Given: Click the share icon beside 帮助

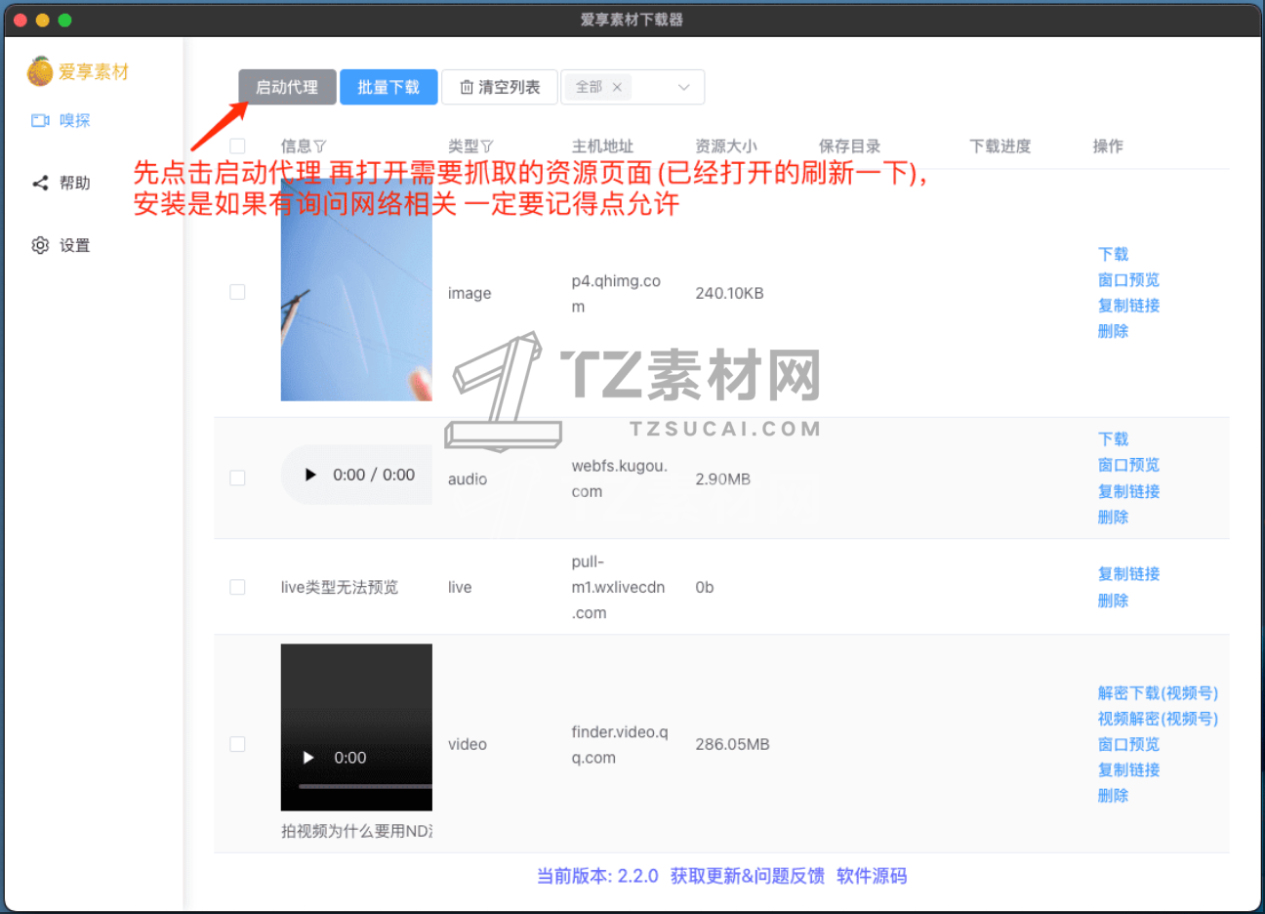Looking at the screenshot, I should point(40,183).
